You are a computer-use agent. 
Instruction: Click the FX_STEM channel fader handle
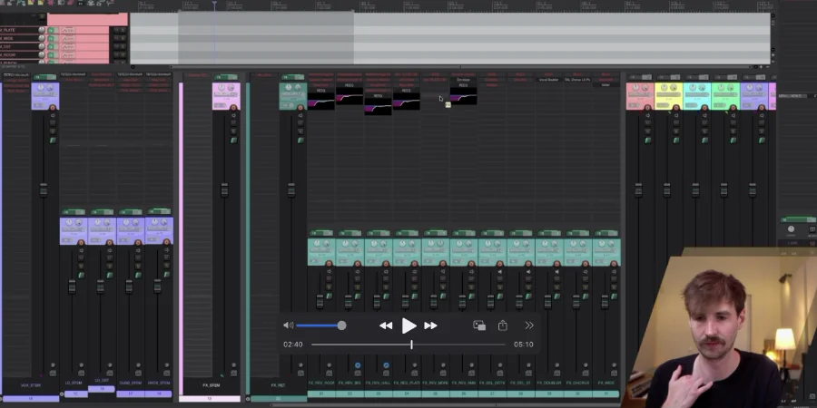[224, 189]
